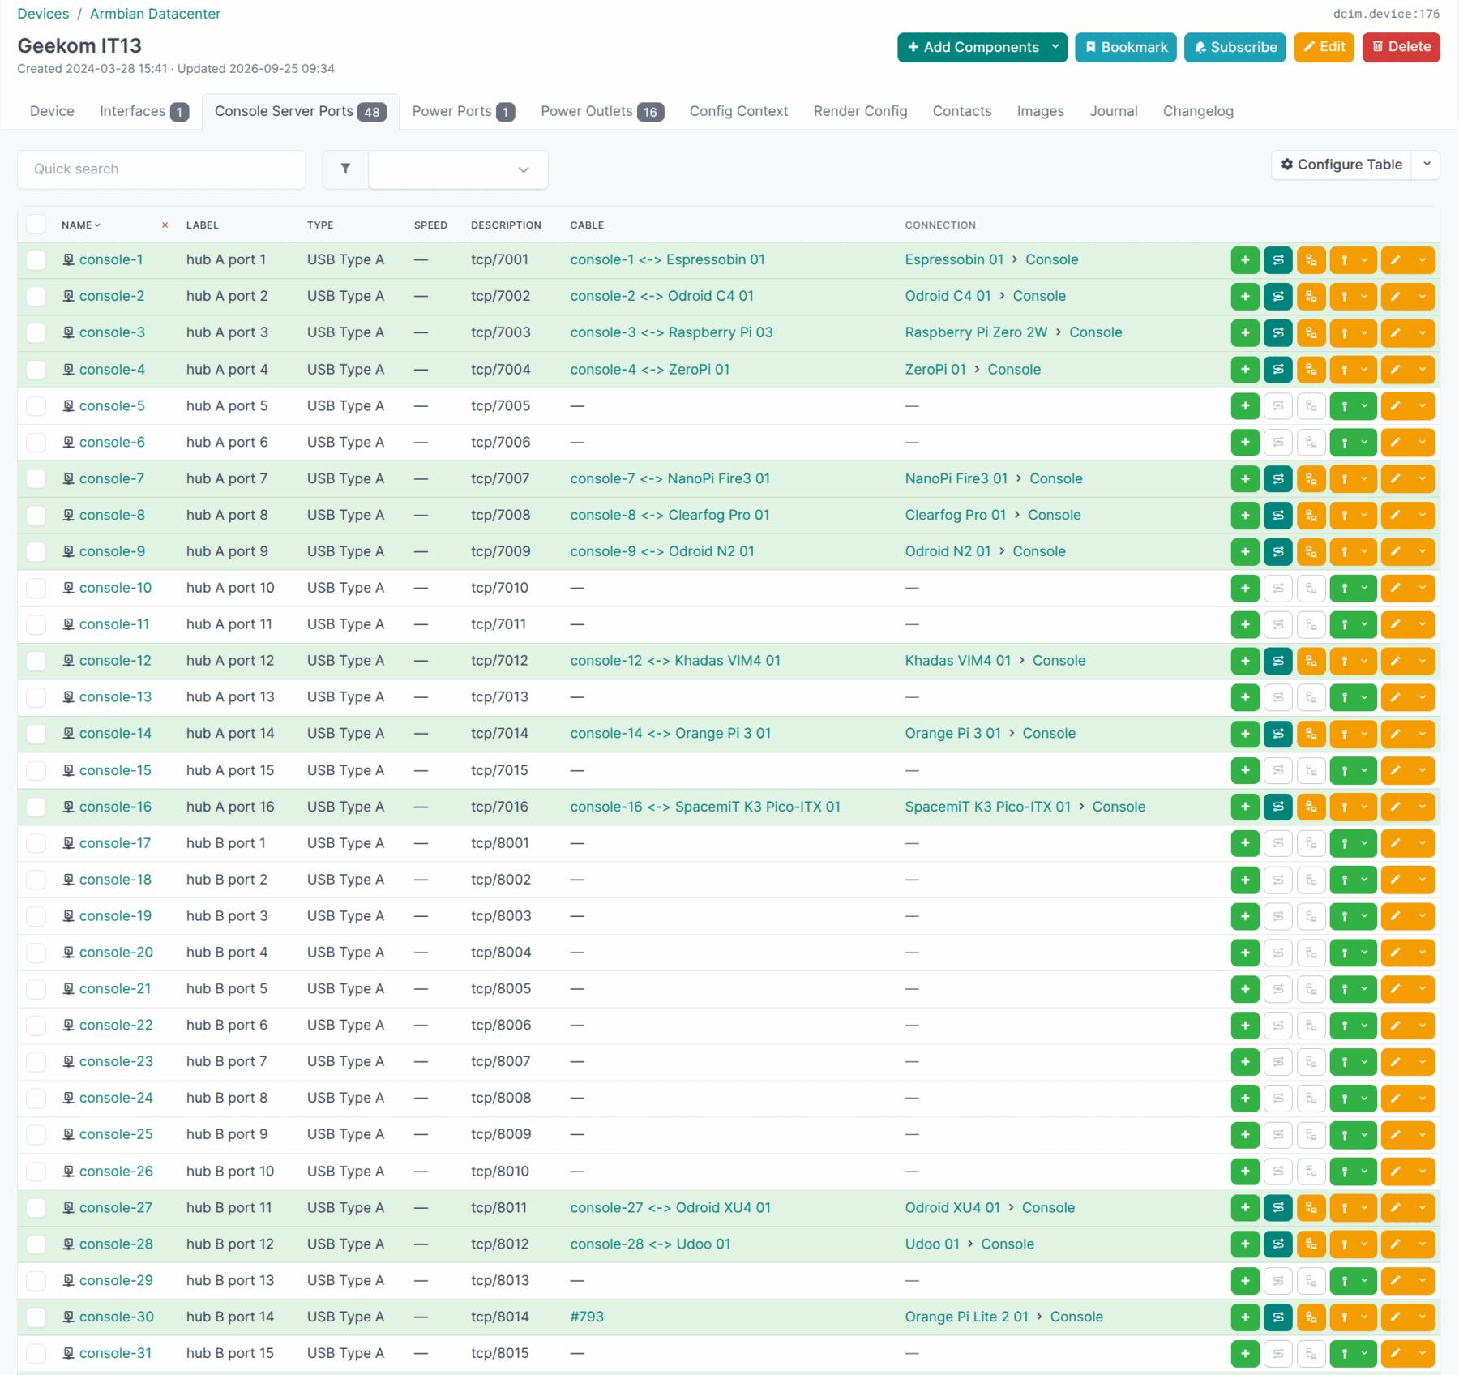Expand the edit chevron menu for console-19
This screenshot has width=1459, height=1375.
point(1423,916)
